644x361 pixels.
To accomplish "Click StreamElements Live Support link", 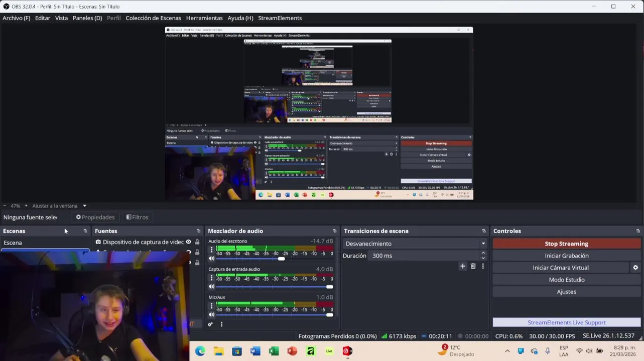I will click(x=566, y=322).
